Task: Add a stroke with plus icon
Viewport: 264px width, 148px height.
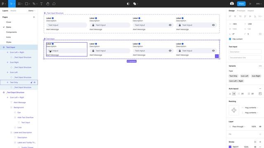Action: click(260, 142)
